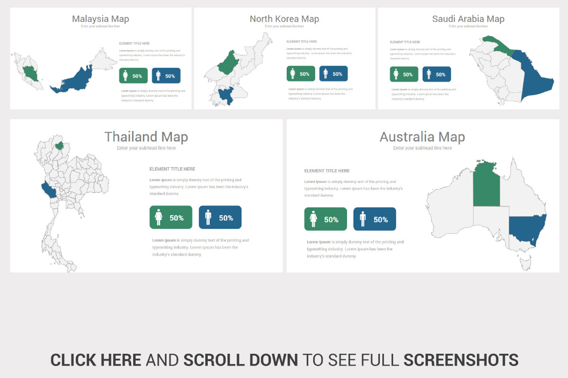The image size is (568, 378).
Task: Open the North Korea Map slide title
Action: pos(284,19)
